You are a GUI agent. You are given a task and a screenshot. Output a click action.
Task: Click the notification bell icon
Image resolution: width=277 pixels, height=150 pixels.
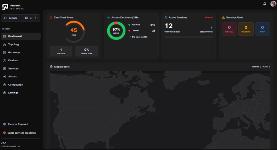[x=265, y=4]
